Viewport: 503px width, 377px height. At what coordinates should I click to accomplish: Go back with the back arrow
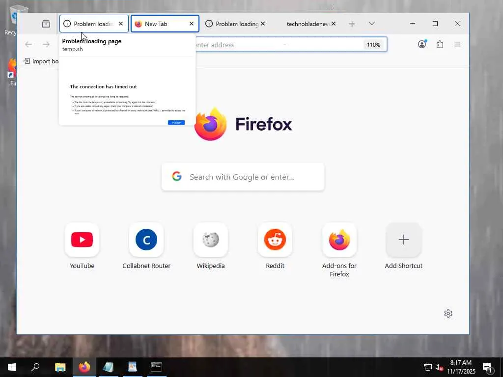[28, 45]
